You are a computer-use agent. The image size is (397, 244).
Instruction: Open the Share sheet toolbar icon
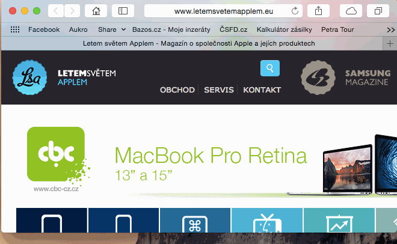coord(318,11)
